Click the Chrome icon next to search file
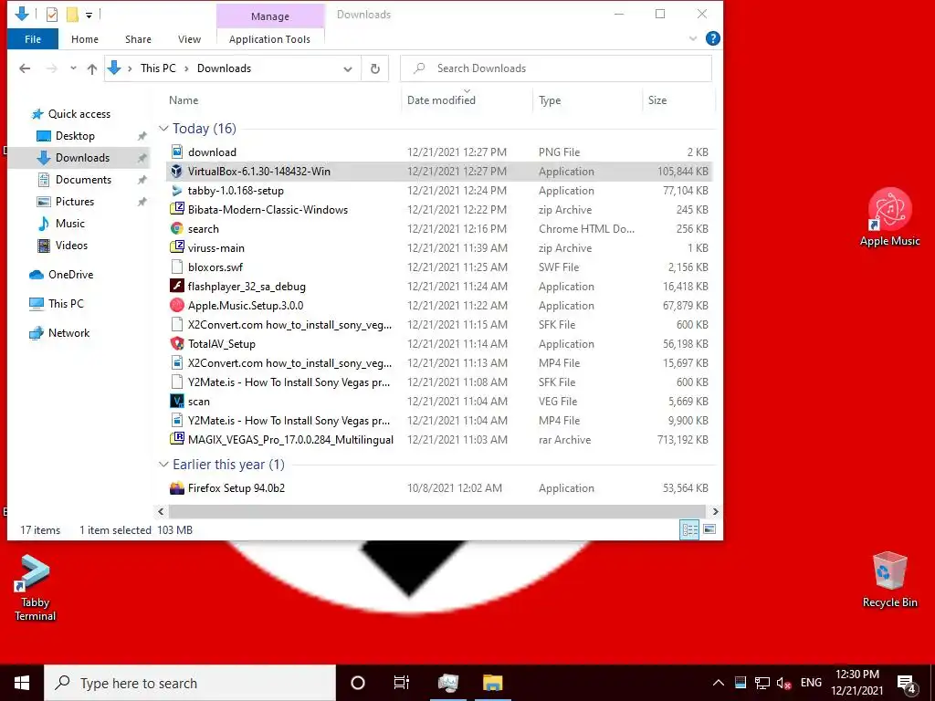Screen dimensions: 935x701 pyautogui.click(x=176, y=229)
